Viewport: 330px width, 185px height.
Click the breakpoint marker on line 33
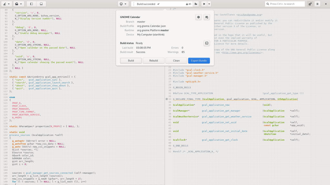pyautogui.click(x=167, y=99)
